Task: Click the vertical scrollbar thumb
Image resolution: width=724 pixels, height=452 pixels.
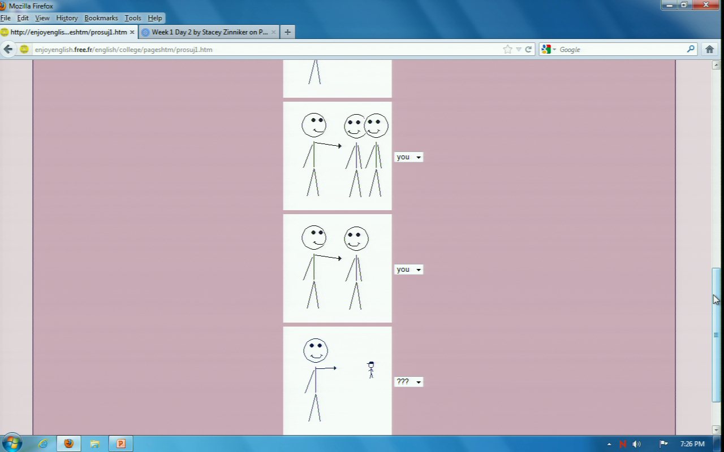Action: coord(716,334)
